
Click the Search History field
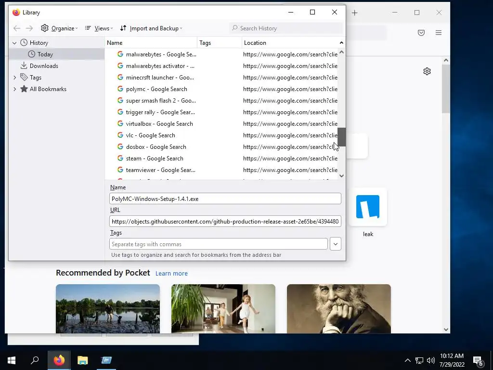pos(286,28)
